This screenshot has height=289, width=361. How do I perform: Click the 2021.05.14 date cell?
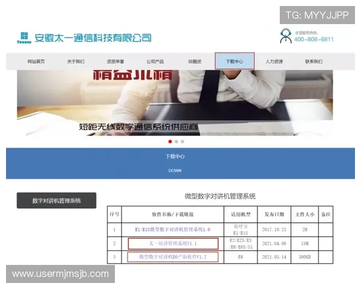pos(274,256)
